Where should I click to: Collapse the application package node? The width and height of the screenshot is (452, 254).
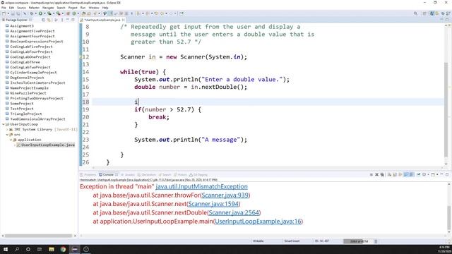coord(11,140)
